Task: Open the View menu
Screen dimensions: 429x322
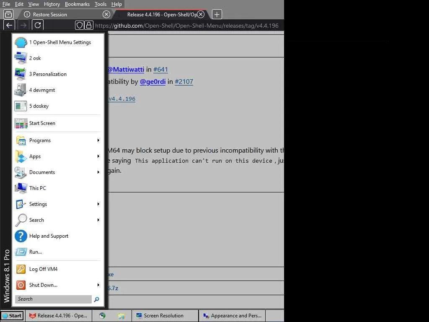Action: coord(34,4)
